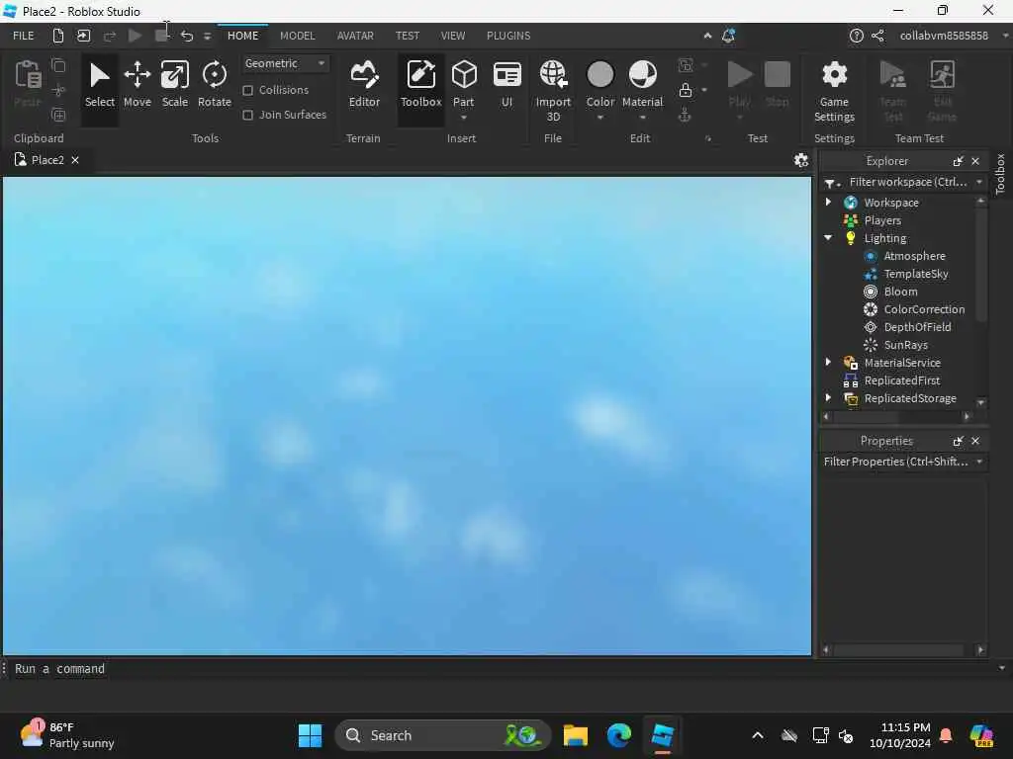
Task: Open the Filter Properties dropdown arrow
Action: pos(979,462)
